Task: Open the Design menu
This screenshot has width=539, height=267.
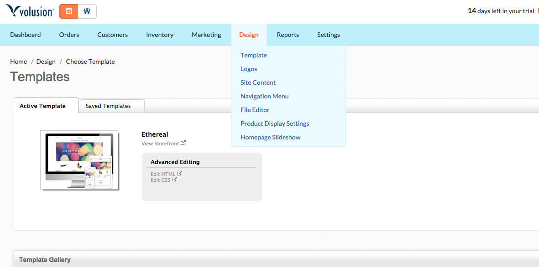Action: point(249,35)
